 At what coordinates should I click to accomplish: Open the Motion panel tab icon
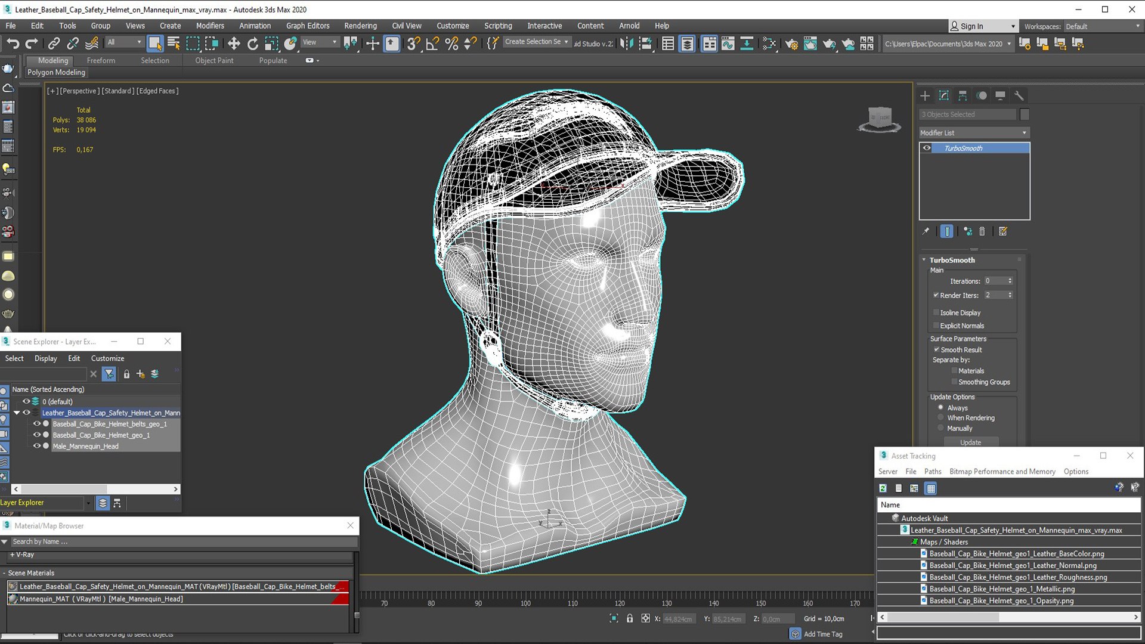tap(982, 95)
